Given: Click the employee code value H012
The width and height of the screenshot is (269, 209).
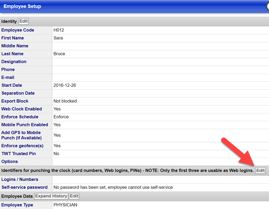Looking at the screenshot, I should click(x=59, y=30).
